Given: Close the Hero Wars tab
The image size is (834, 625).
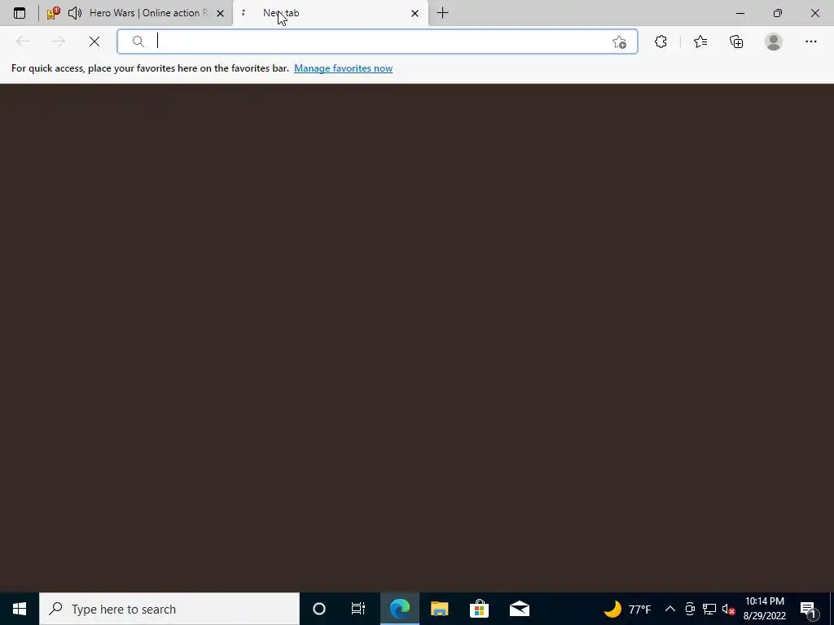Looking at the screenshot, I should click(x=220, y=13).
